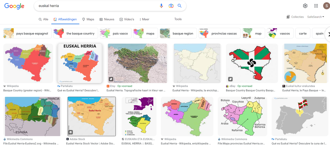The width and height of the screenshot is (330, 146).
Task: Select the 'spain' suggestion chip
Action: coord(320,33)
